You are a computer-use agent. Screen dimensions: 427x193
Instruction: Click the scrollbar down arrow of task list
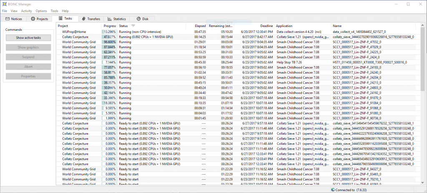422,183
